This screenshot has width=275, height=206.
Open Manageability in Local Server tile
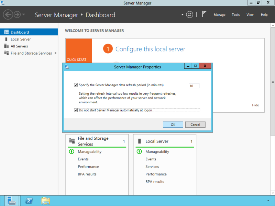coord(157,152)
